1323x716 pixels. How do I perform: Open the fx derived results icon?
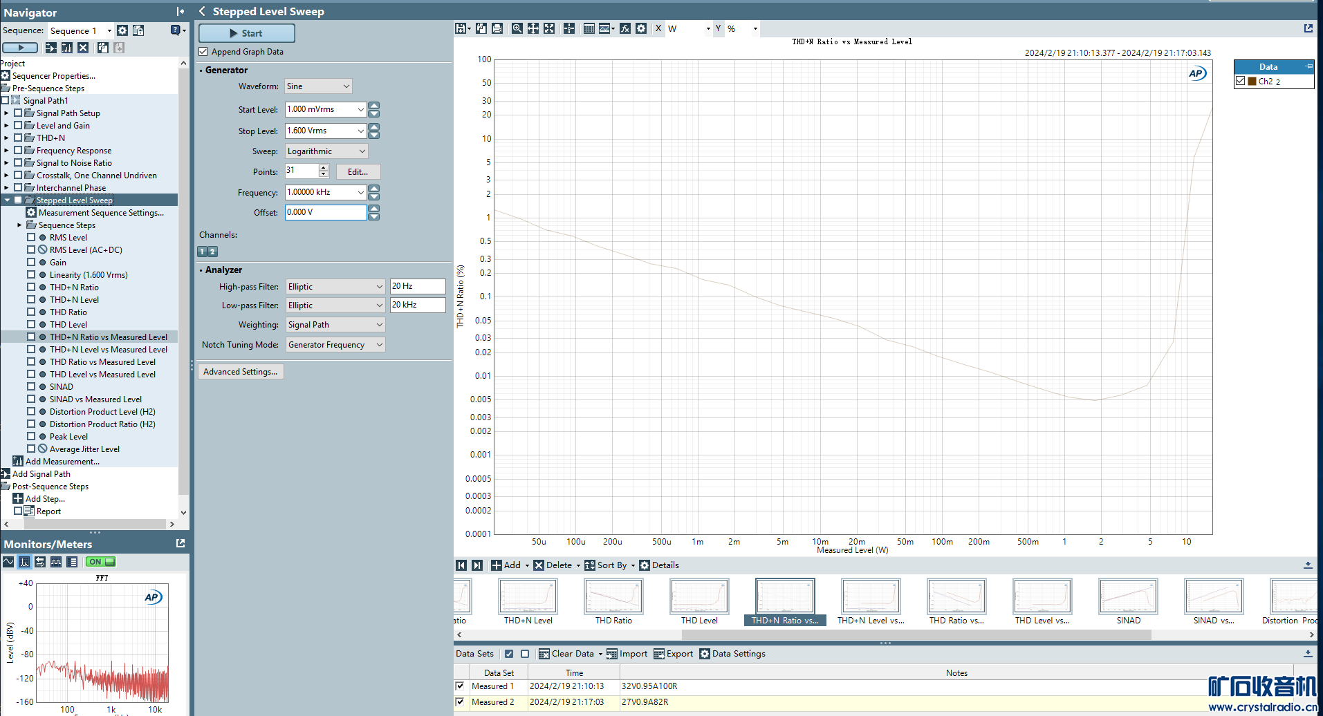click(x=625, y=28)
